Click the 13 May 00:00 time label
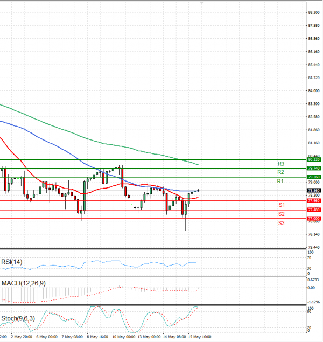The image size is (323, 342). click(149, 337)
